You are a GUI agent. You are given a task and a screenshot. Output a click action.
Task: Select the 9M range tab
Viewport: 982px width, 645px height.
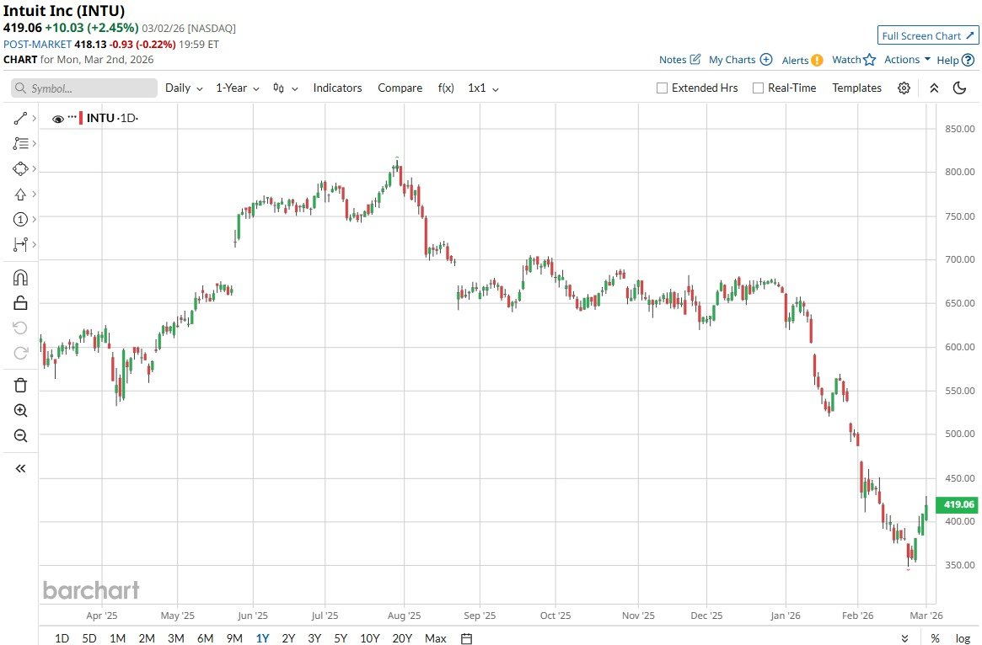(234, 638)
